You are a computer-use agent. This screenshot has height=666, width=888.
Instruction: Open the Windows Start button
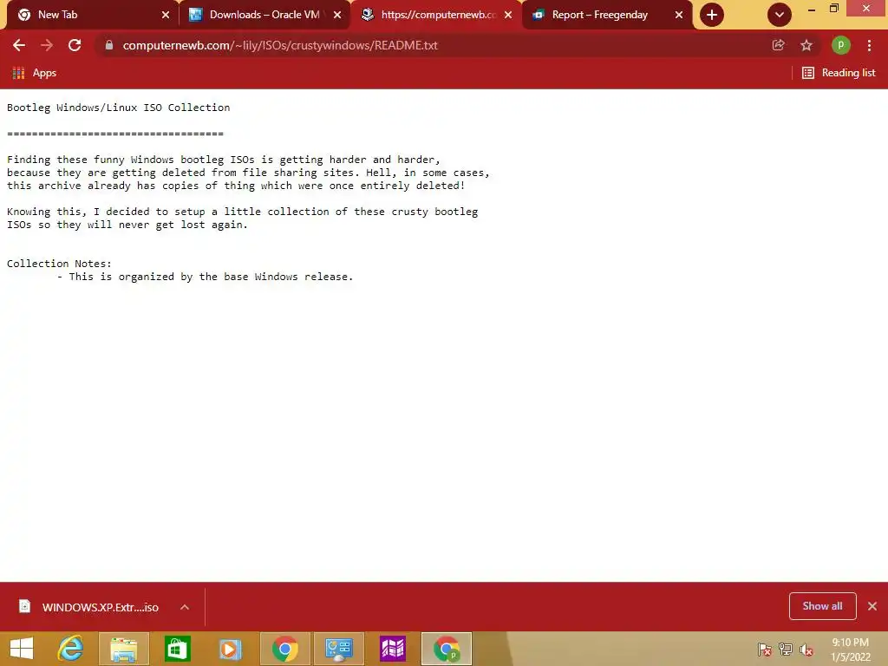(22, 649)
